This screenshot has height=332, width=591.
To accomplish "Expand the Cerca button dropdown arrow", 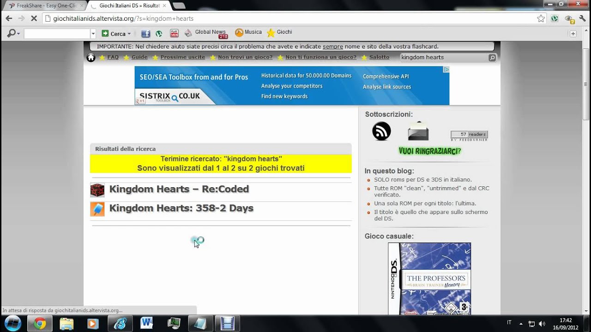I will tap(129, 34).
